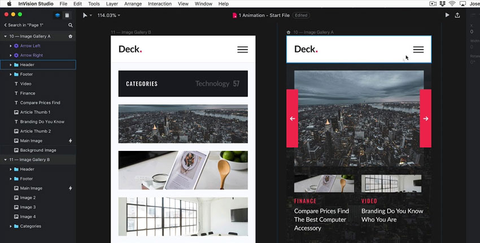480x243 pixels.
Task: Click the red right arrow button on canvas
Action: pos(426,118)
